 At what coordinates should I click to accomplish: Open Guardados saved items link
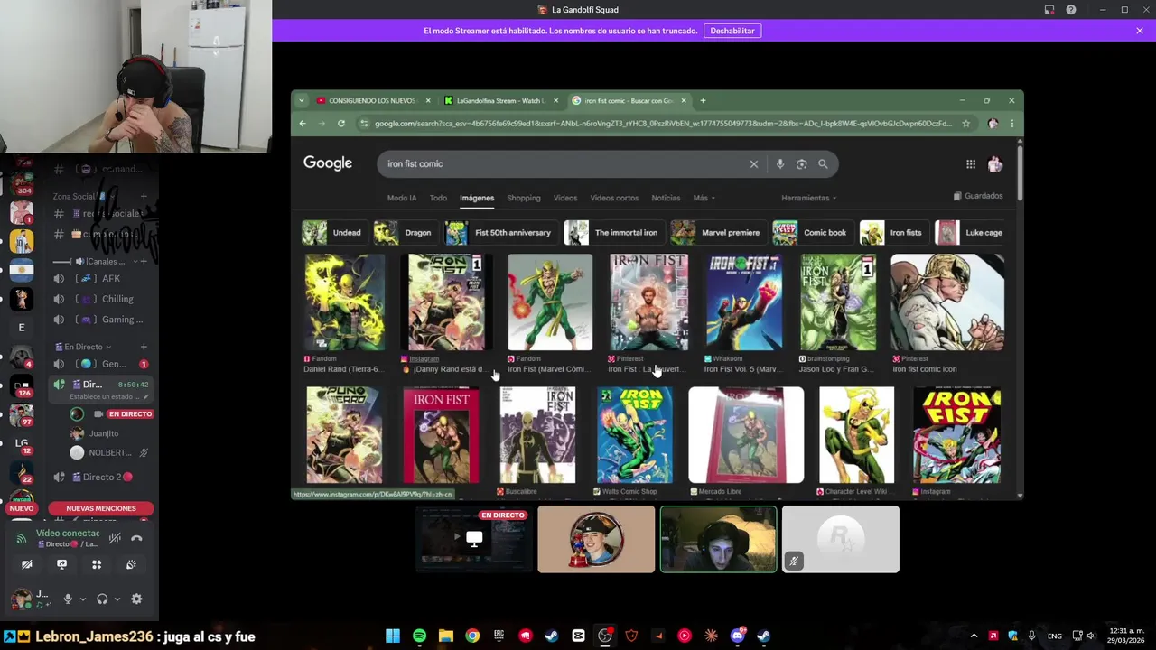click(978, 196)
